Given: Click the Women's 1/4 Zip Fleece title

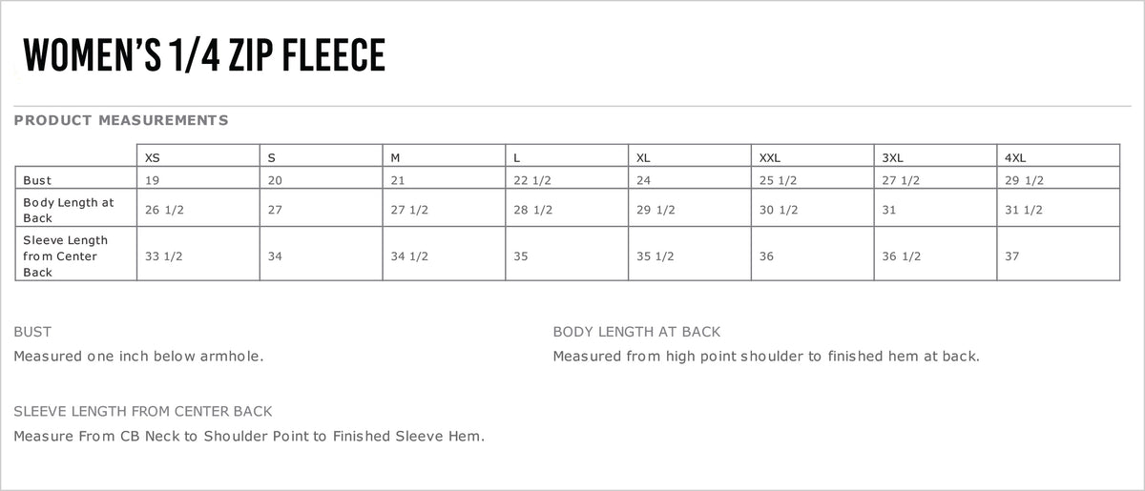Looking at the screenshot, I should [x=203, y=56].
